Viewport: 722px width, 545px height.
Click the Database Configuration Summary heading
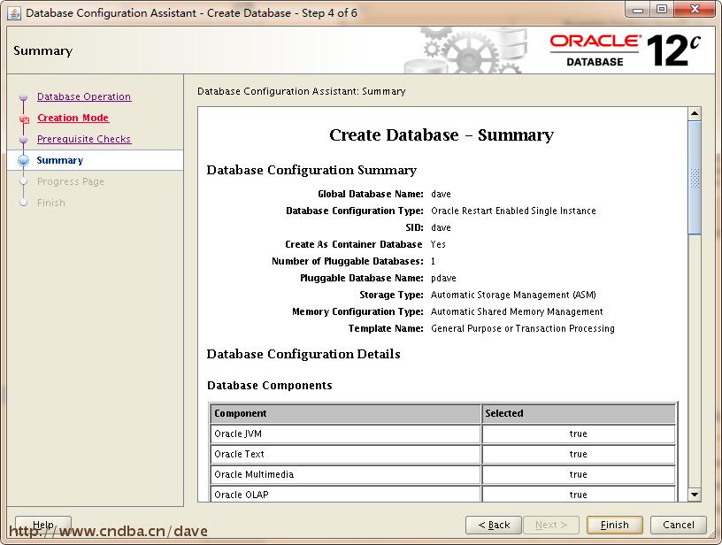point(311,170)
